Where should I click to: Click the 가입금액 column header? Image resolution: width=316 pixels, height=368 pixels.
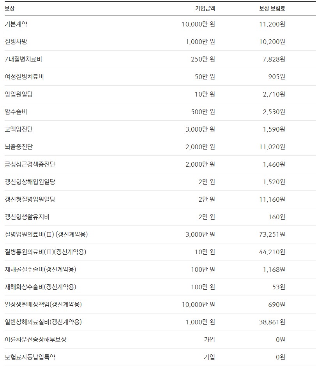pyautogui.click(x=205, y=9)
